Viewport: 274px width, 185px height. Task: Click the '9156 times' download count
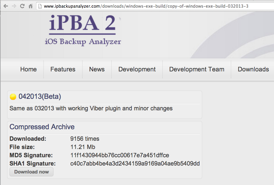tap(85, 139)
